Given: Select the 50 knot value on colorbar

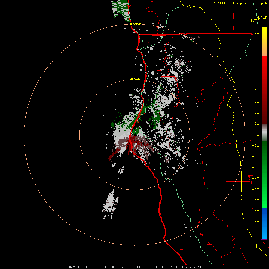Looking at the screenshot, I should pyautogui.click(x=257, y=79).
